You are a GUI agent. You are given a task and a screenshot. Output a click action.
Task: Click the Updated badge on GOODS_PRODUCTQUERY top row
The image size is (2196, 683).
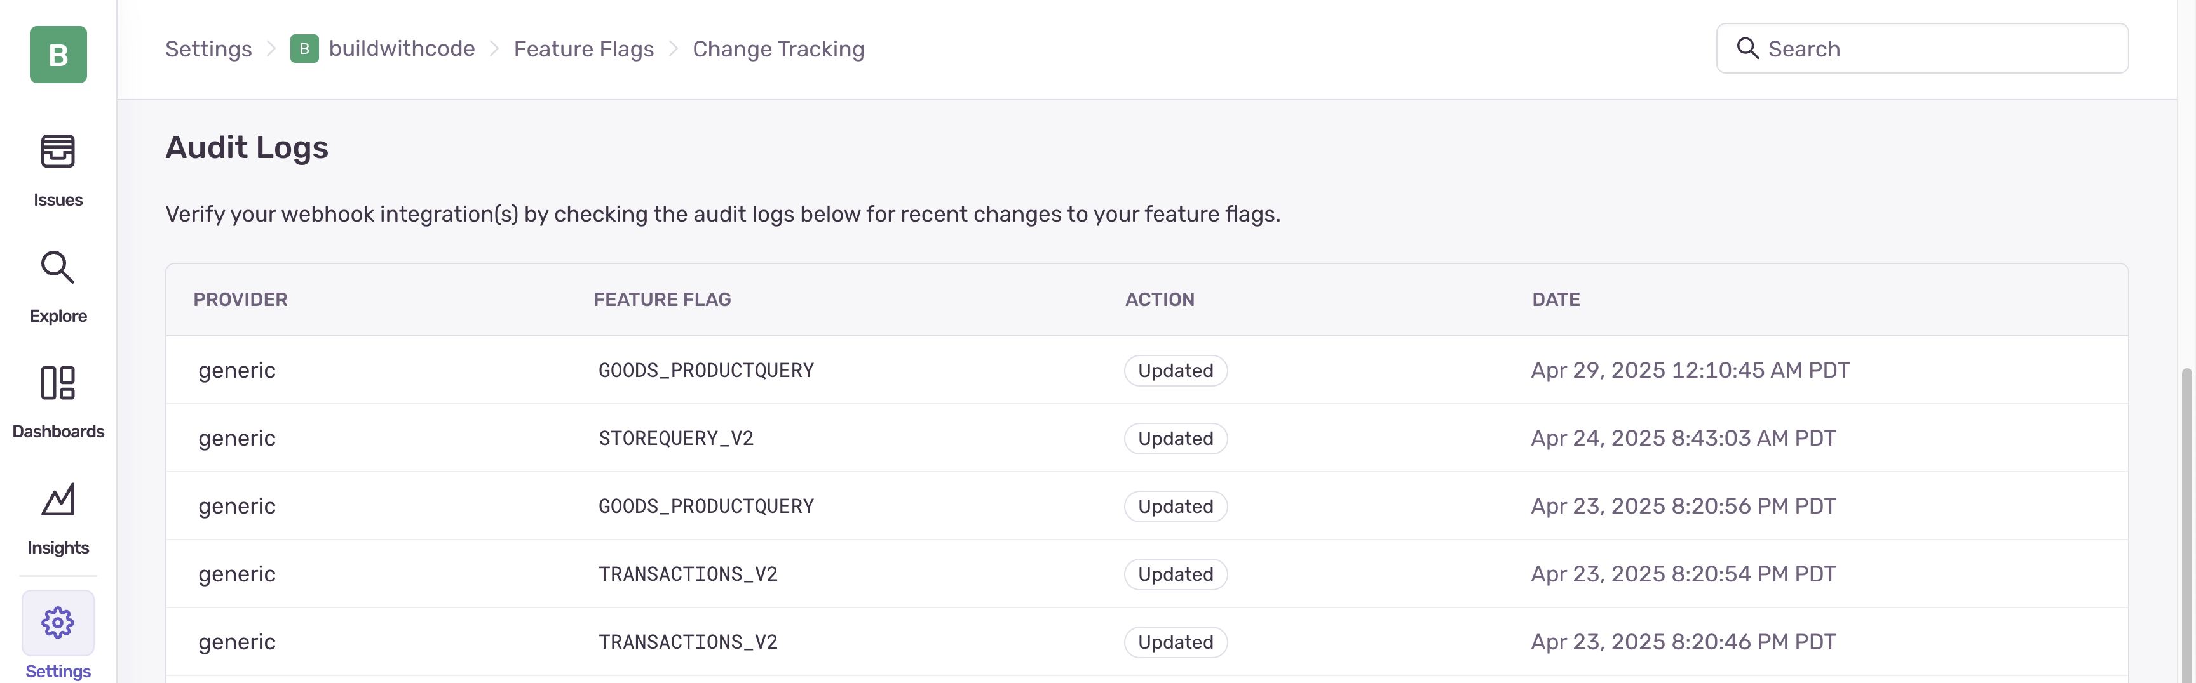(x=1176, y=369)
